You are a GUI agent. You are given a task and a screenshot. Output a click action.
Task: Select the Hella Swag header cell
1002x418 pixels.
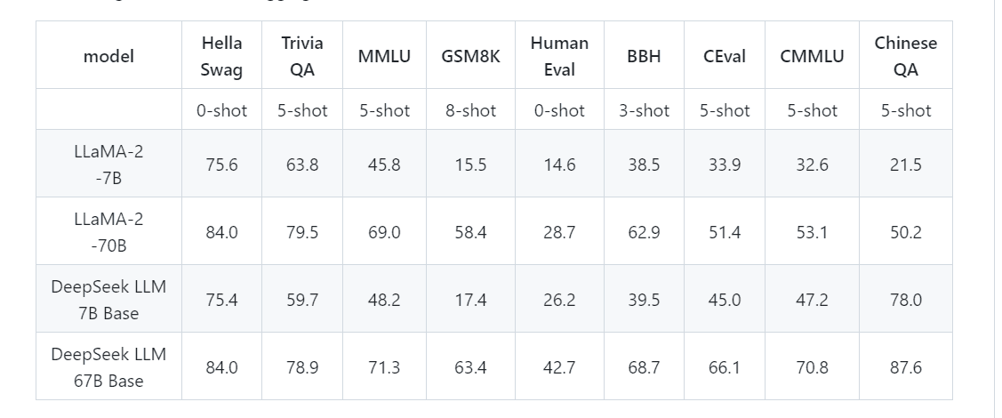pos(221,56)
